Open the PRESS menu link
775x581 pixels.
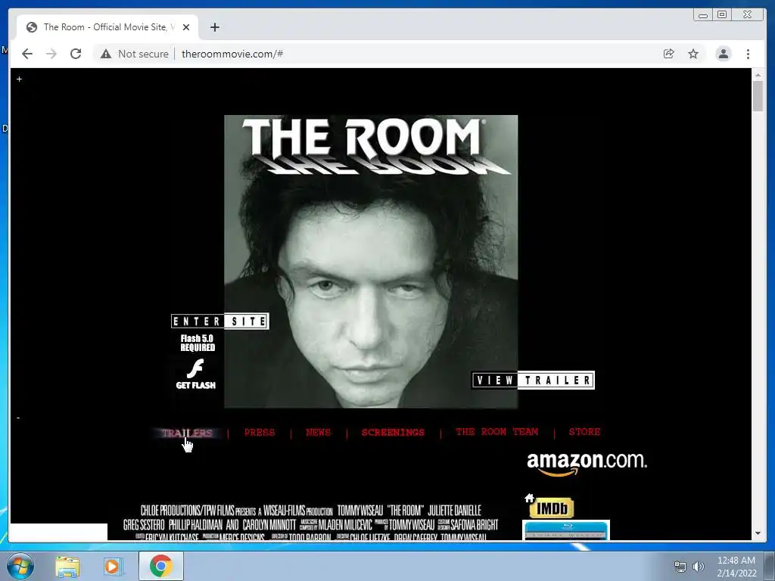click(260, 432)
